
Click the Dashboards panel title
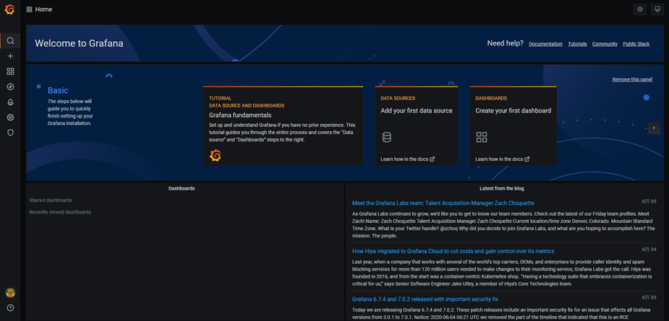pos(182,188)
